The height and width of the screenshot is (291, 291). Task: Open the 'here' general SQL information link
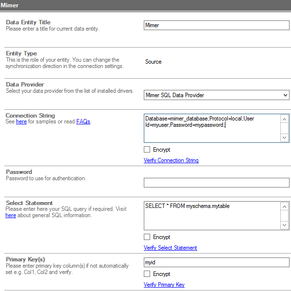tap(11, 215)
